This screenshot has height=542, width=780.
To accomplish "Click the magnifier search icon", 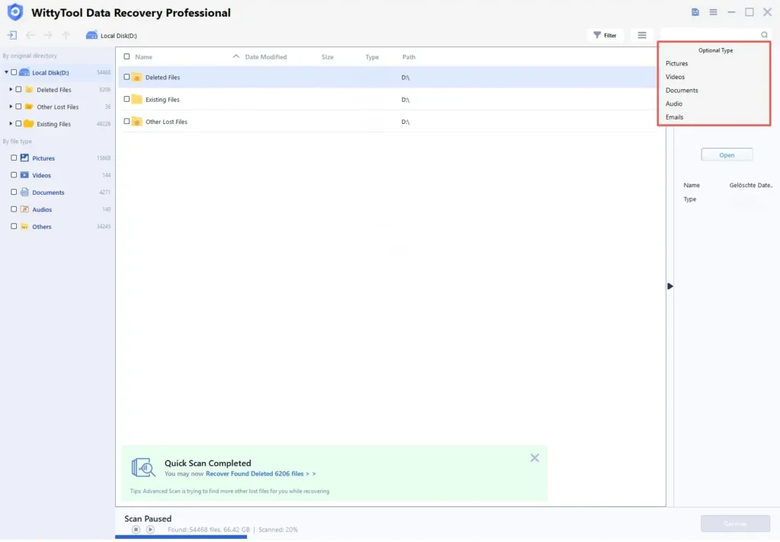I will pyautogui.click(x=764, y=35).
